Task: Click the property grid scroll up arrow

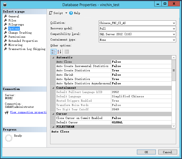Action: [174, 58]
